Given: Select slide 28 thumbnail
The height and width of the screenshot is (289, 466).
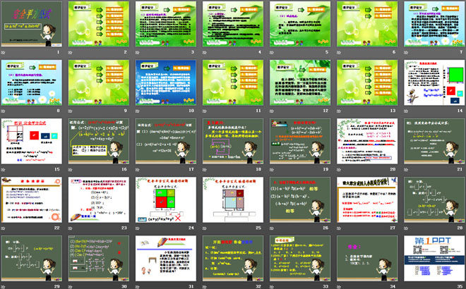Looking at the screenshot, I should pyautogui.click(x=434, y=199).
